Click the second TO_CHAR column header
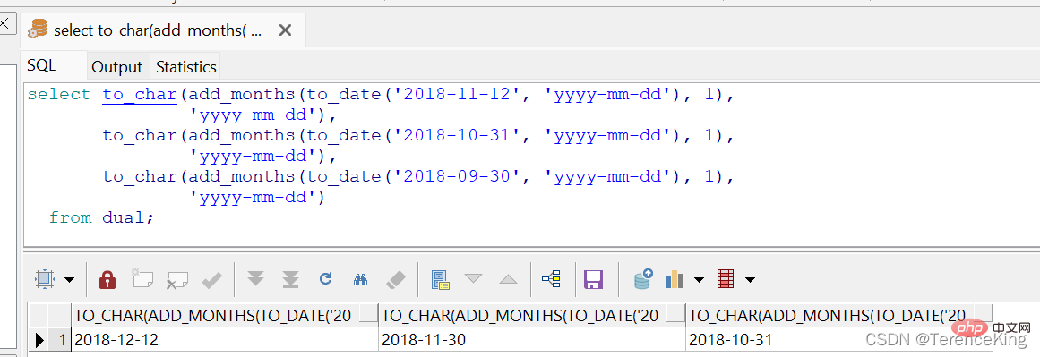Viewport: 1040px width, 357px height. click(532, 315)
